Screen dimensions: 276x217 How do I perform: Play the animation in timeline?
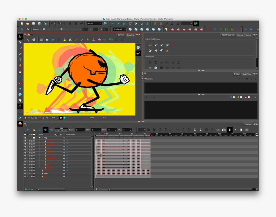point(28,130)
